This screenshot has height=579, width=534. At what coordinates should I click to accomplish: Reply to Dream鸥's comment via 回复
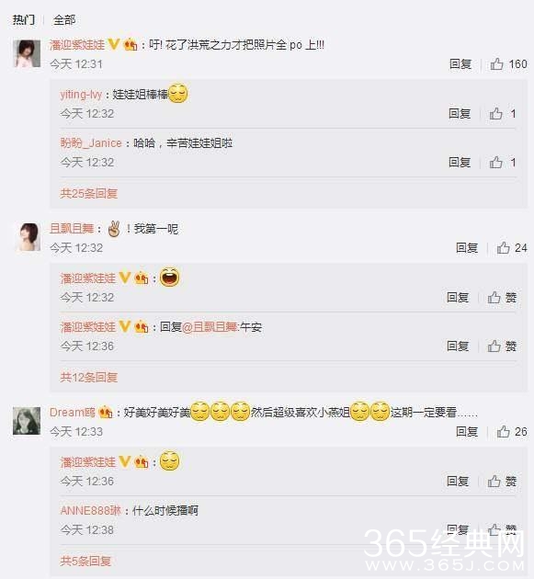tap(467, 432)
